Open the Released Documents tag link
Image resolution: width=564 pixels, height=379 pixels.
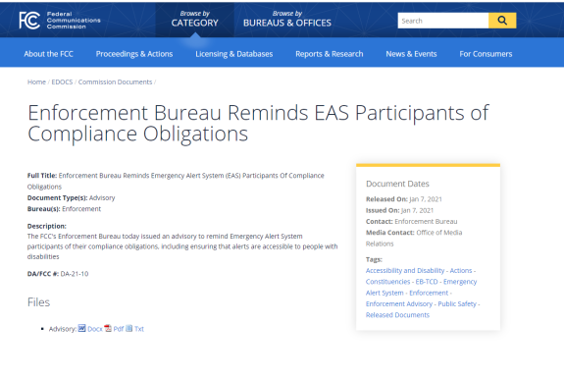pos(397,315)
